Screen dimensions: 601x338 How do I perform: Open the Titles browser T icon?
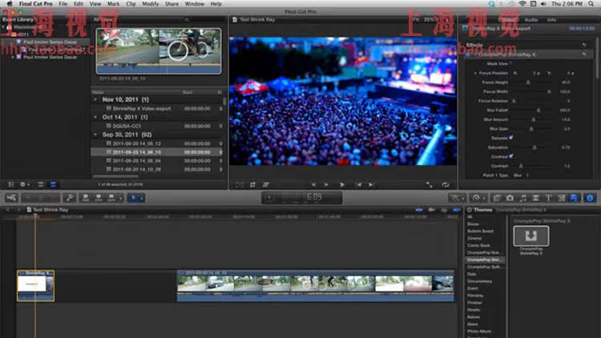[548, 198]
